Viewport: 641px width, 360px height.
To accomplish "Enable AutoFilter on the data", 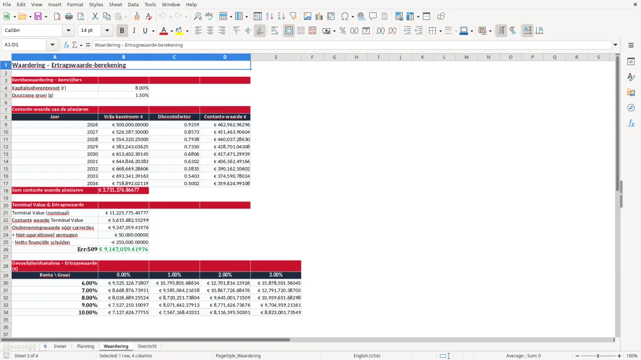I will coord(293,17).
